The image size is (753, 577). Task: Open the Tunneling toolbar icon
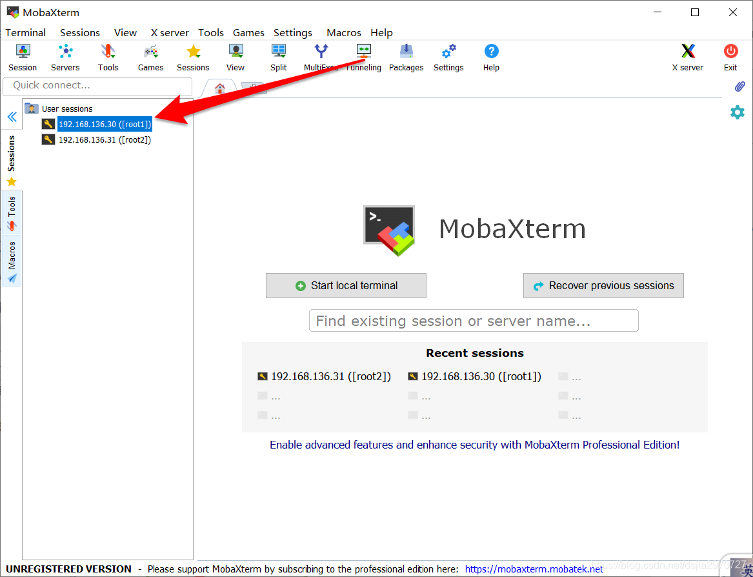click(x=363, y=57)
